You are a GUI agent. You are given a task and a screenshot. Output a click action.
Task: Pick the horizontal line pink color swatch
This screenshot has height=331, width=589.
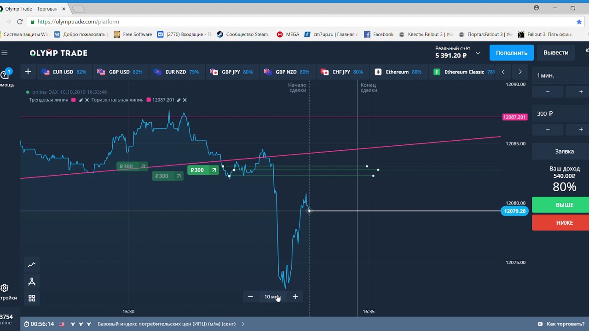[149, 100]
